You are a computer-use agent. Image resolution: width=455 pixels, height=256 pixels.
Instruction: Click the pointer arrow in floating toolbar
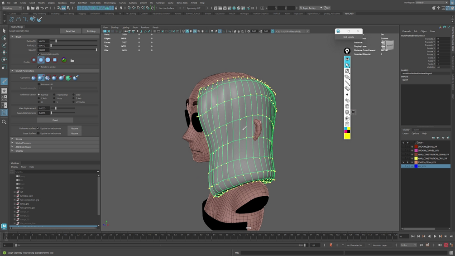347,65
